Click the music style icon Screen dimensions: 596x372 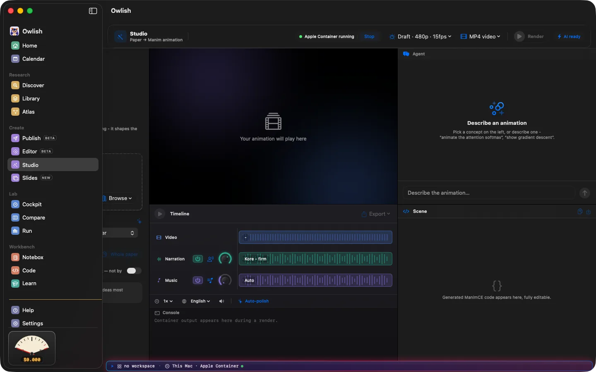pyautogui.click(x=210, y=280)
